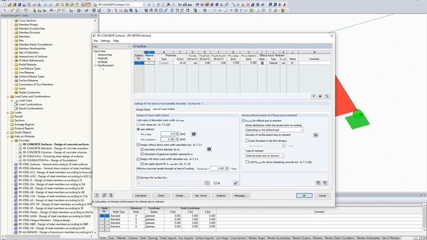Click Cancel button in dialog
Image resolution: width=427 pixels, height=240 pixels.
click(322, 195)
